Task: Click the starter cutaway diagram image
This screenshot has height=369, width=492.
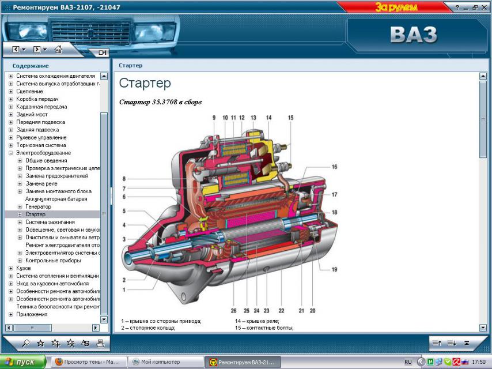Action: pos(230,214)
